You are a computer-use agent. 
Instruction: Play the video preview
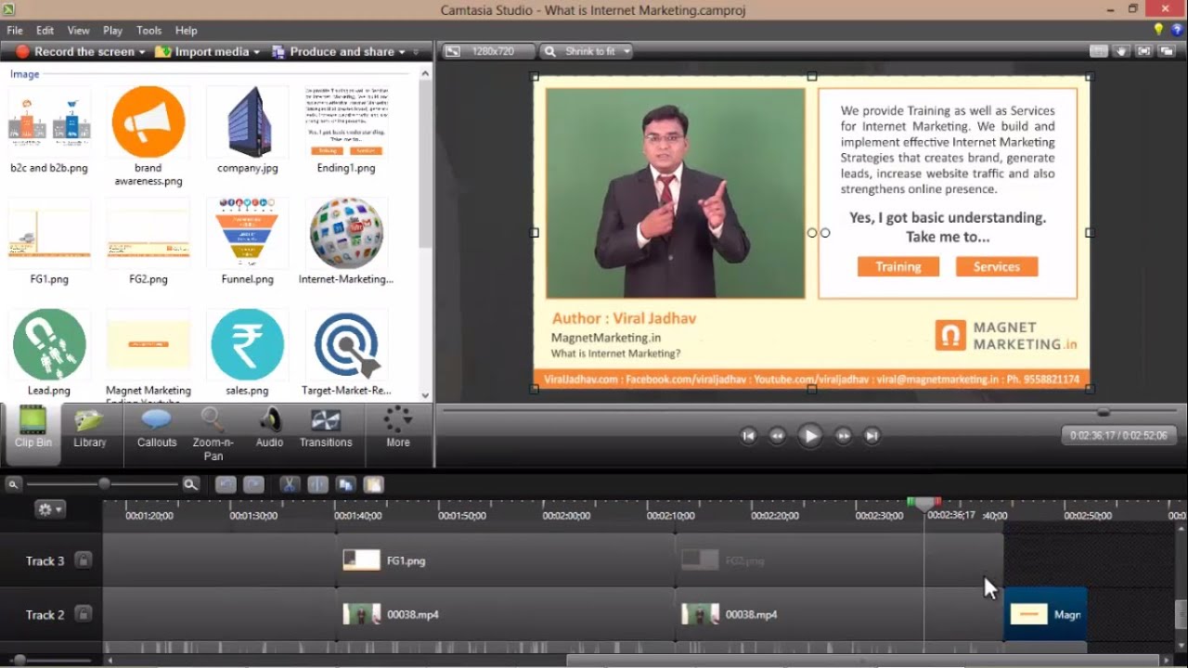click(x=810, y=436)
